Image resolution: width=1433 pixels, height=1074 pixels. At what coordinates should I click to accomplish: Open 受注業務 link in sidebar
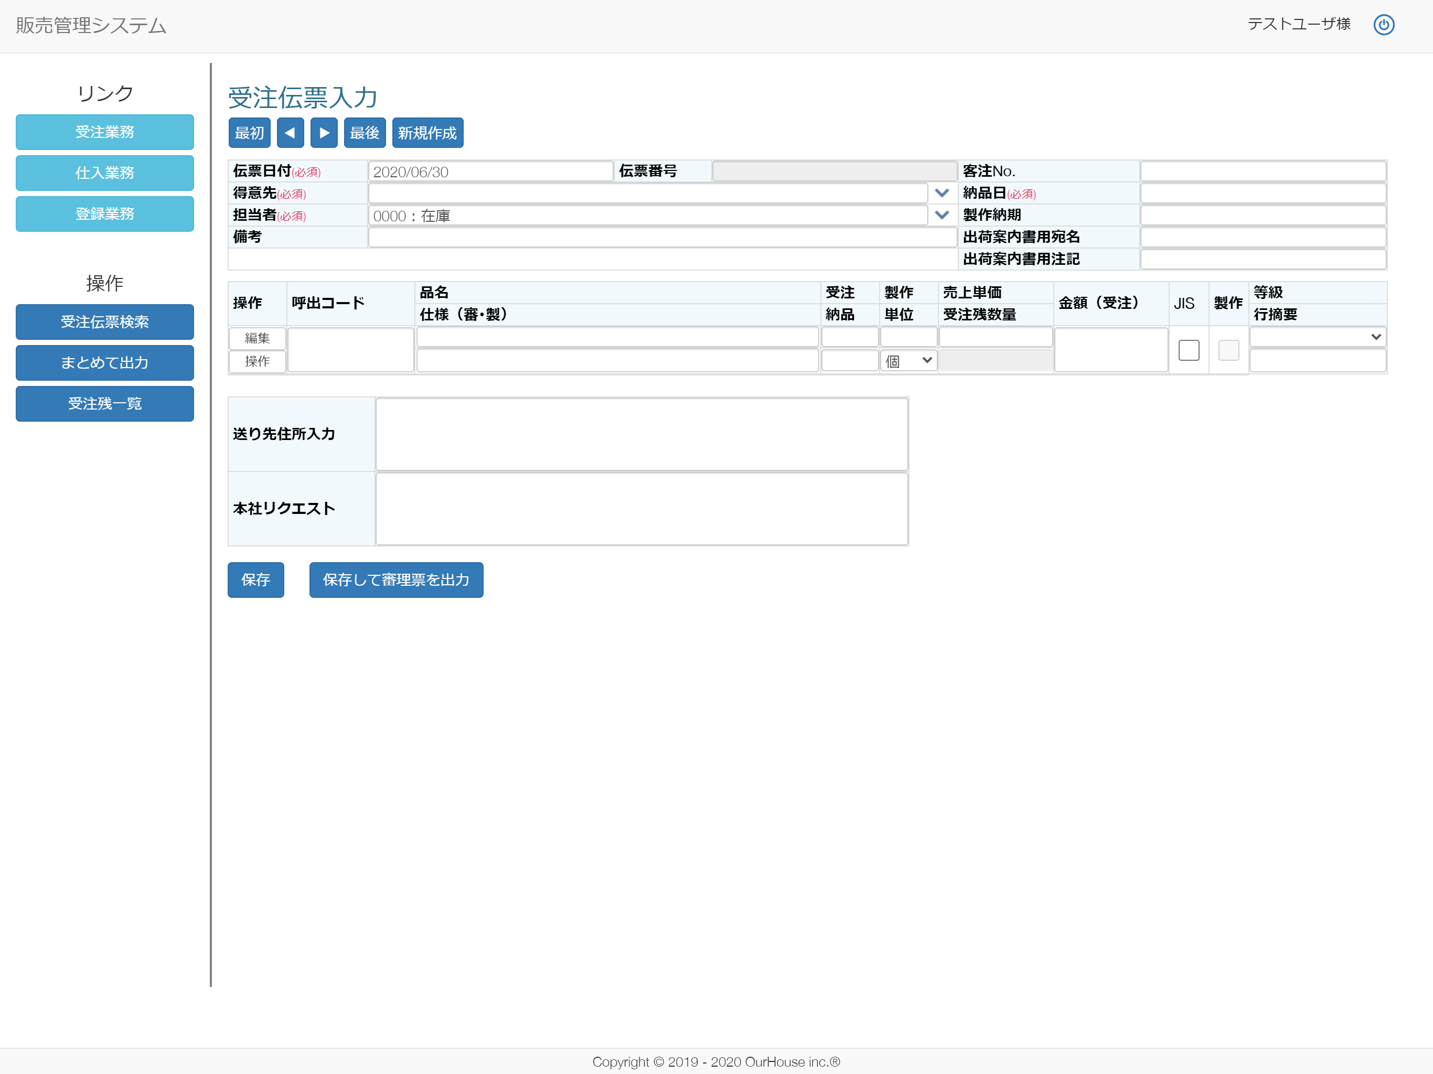tap(104, 132)
